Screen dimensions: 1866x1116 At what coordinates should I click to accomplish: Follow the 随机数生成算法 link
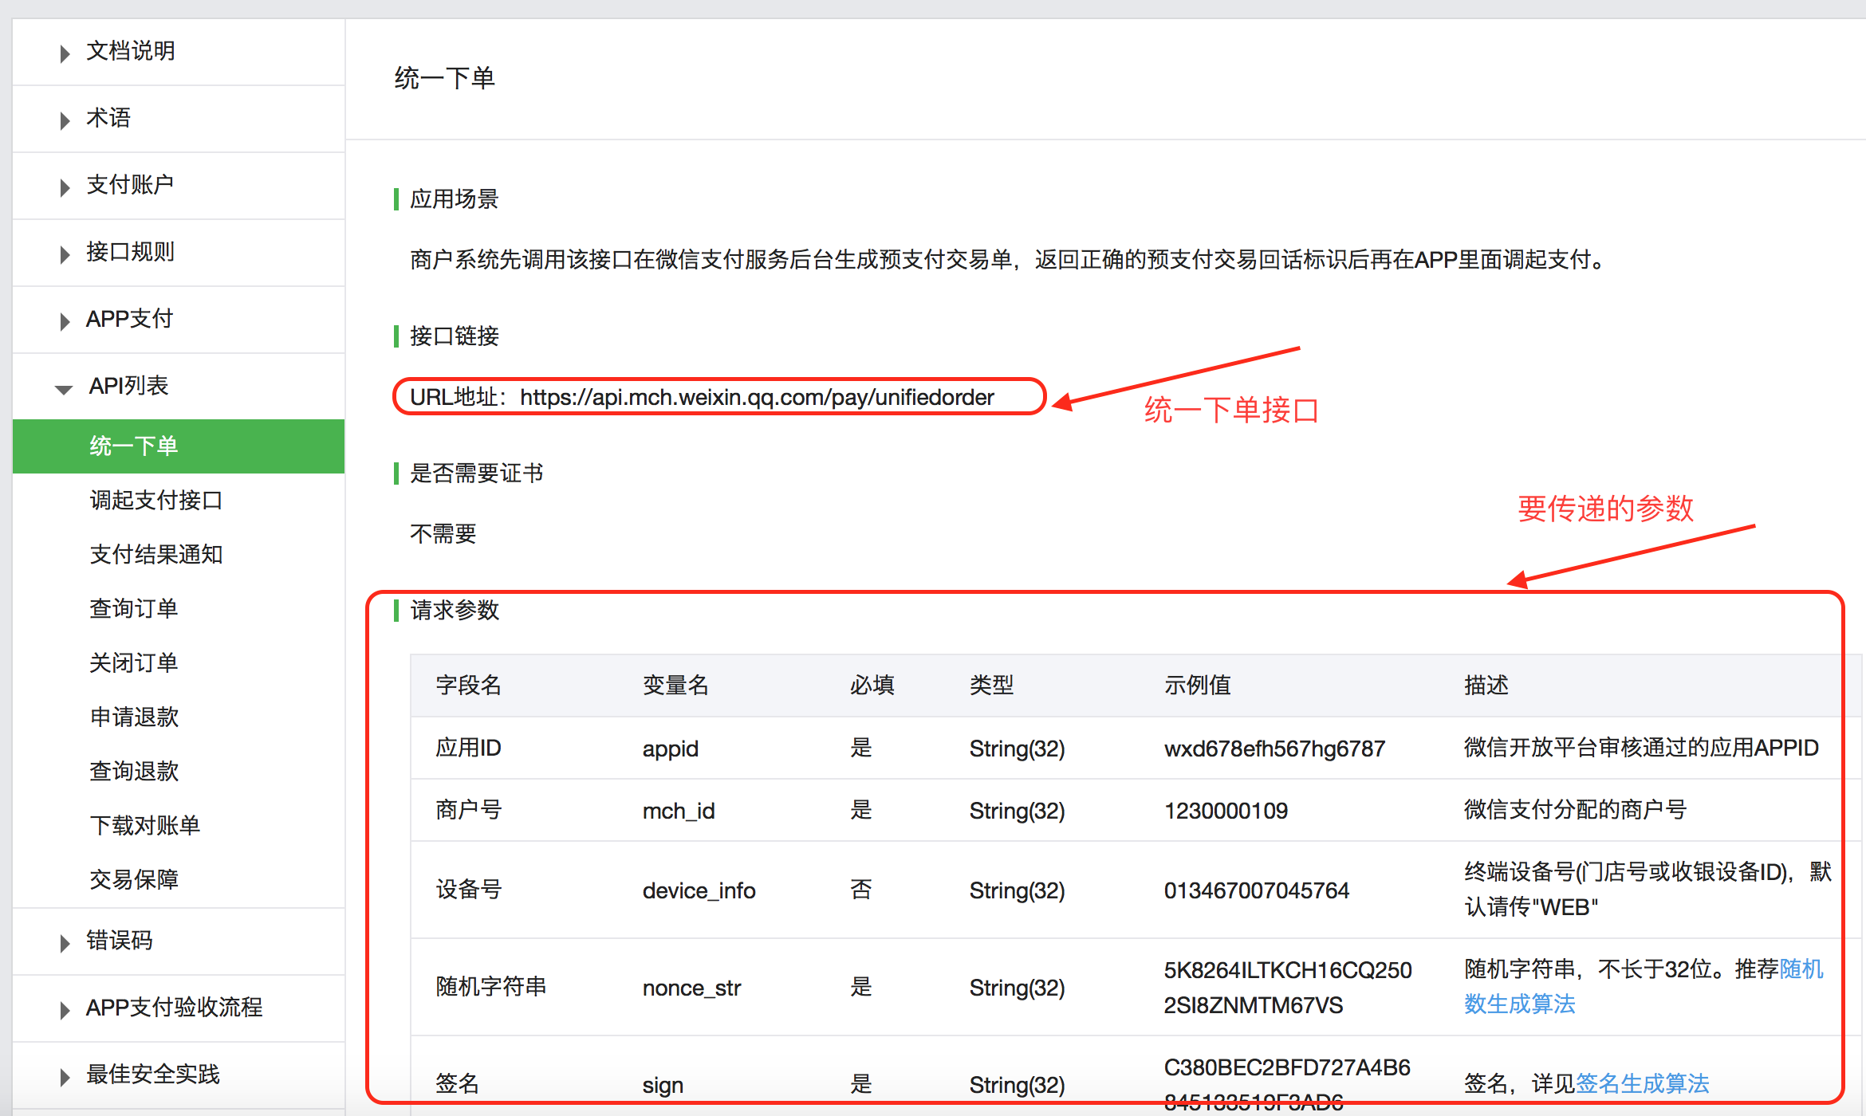click(1643, 987)
